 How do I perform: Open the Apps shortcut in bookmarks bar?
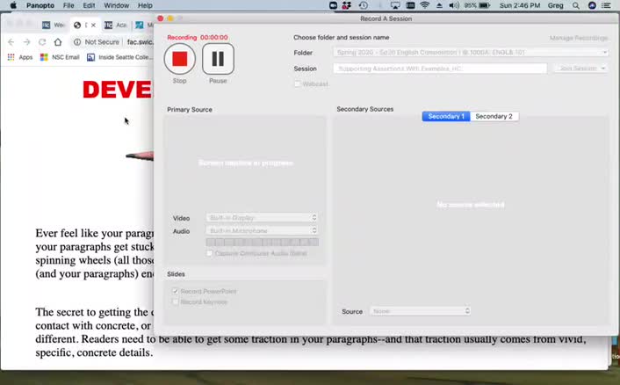[20, 57]
